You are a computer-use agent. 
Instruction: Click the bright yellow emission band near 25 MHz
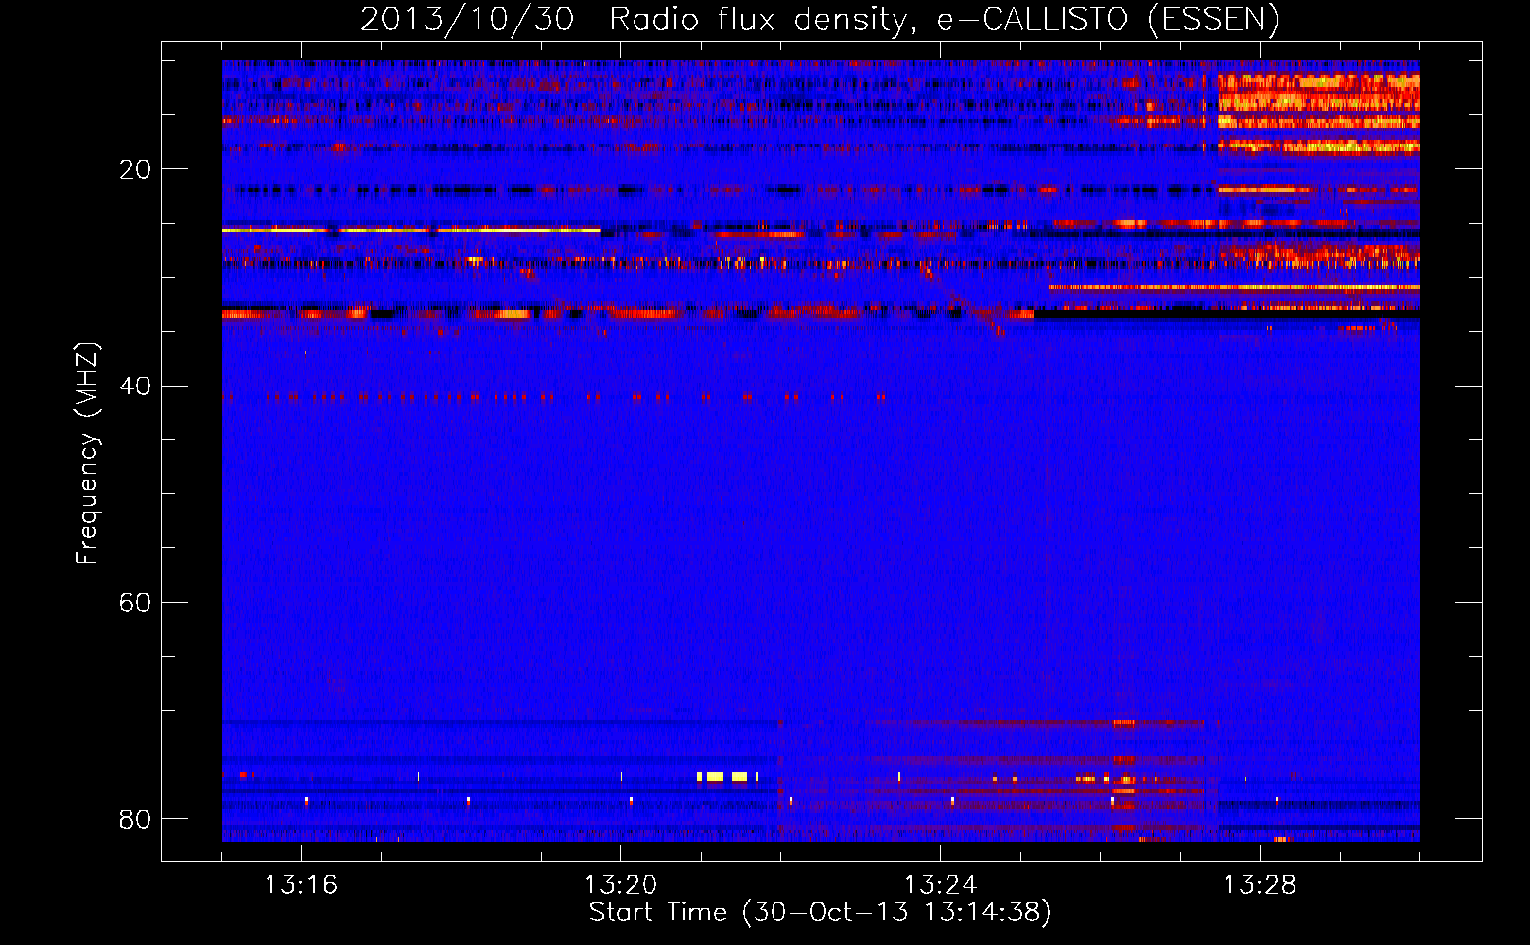click(411, 230)
